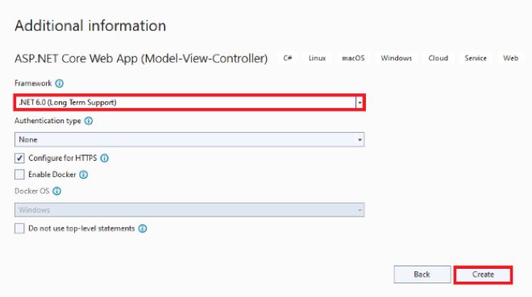Click the Web tag
The width and height of the screenshot is (532, 297).
(510, 58)
